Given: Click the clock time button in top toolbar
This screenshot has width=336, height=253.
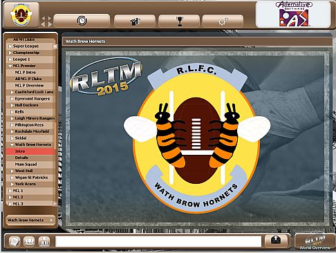Looking at the screenshot, I should [82, 21].
